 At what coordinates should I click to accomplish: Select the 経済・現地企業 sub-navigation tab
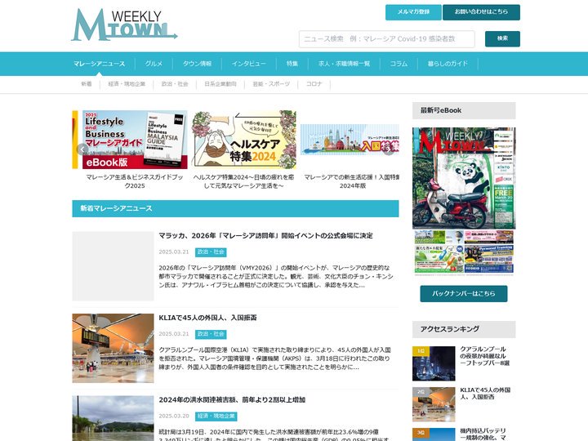click(x=127, y=84)
